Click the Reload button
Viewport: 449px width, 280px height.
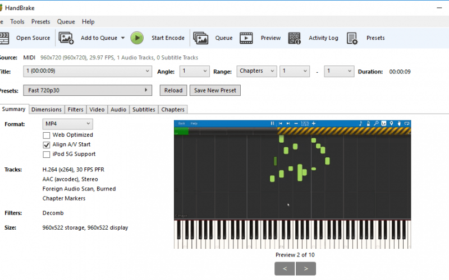tap(173, 90)
